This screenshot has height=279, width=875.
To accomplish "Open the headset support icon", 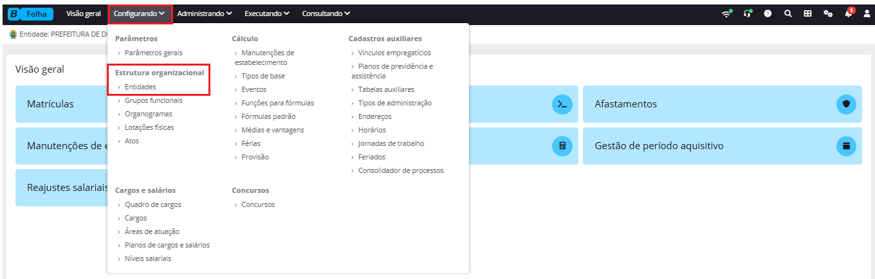I will (748, 13).
